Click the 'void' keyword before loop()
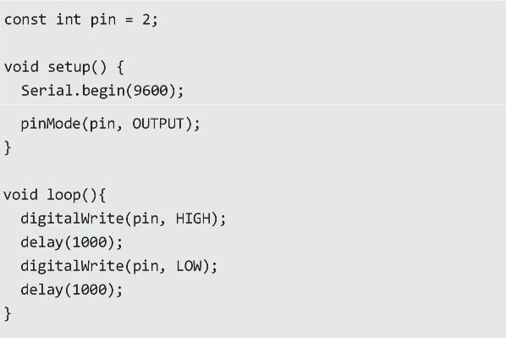Image resolution: width=506 pixels, height=338 pixels. pyautogui.click(x=20, y=195)
